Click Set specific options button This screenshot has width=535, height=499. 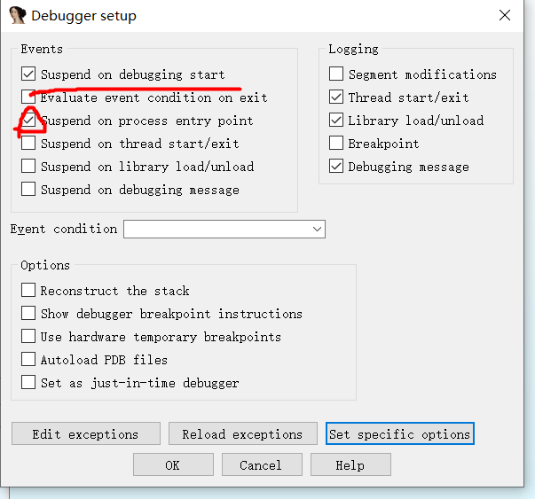tap(400, 434)
